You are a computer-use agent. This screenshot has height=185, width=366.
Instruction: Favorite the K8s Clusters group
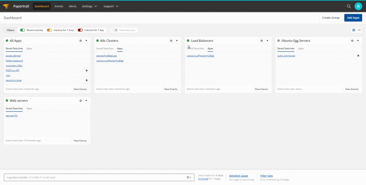171,41
